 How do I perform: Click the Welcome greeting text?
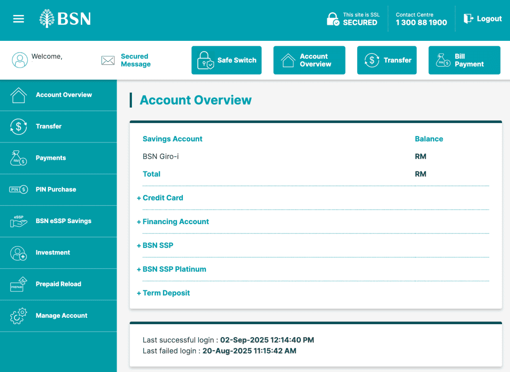[x=47, y=56]
